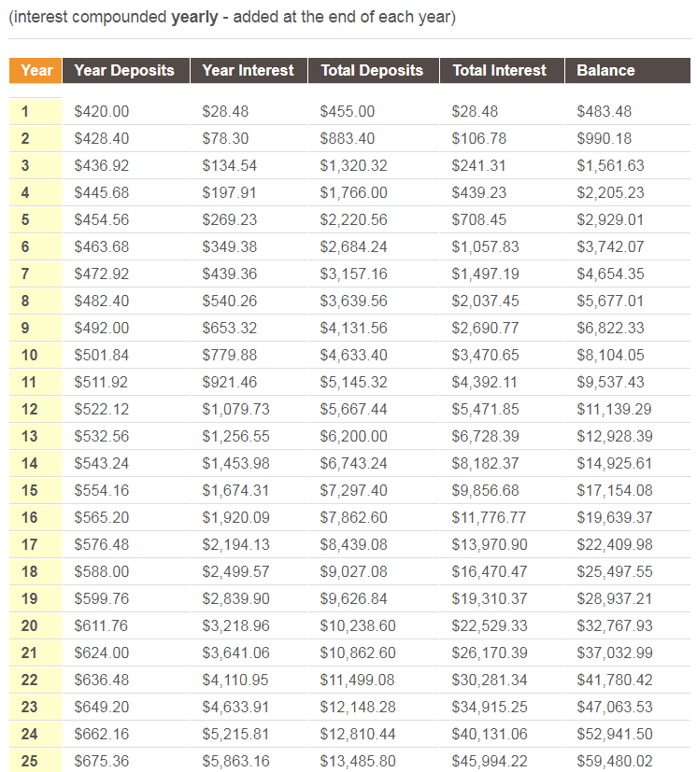
Task: Click the $3,218.96 year interest value
Action: pos(235,625)
